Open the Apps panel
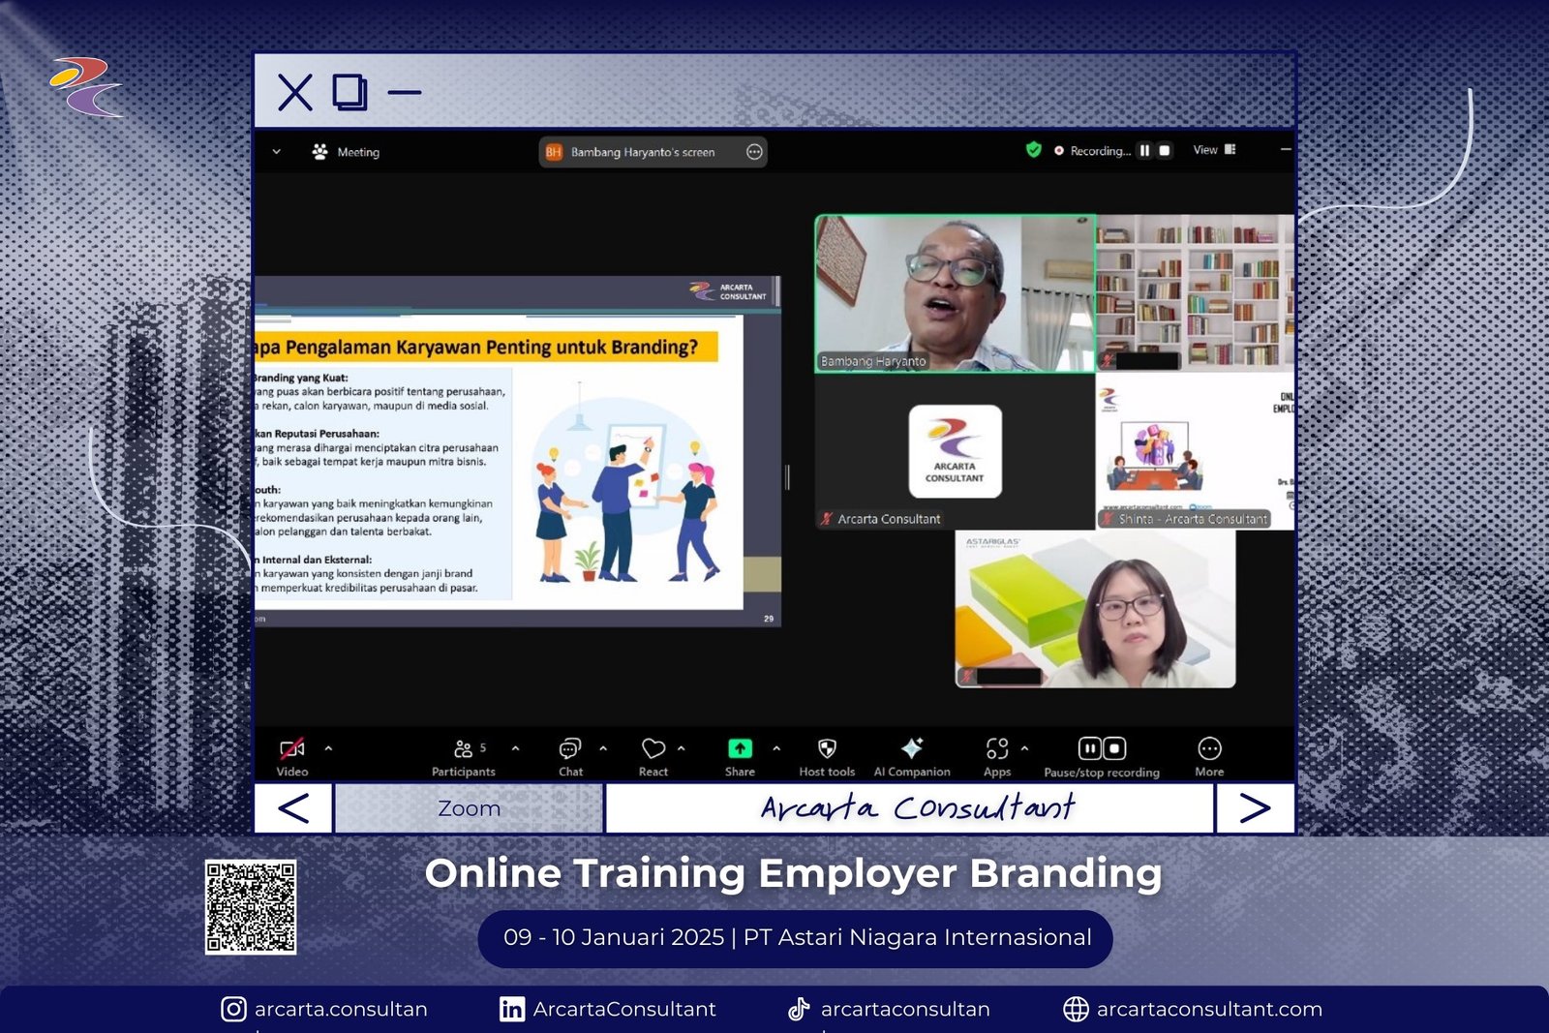 point(997,755)
